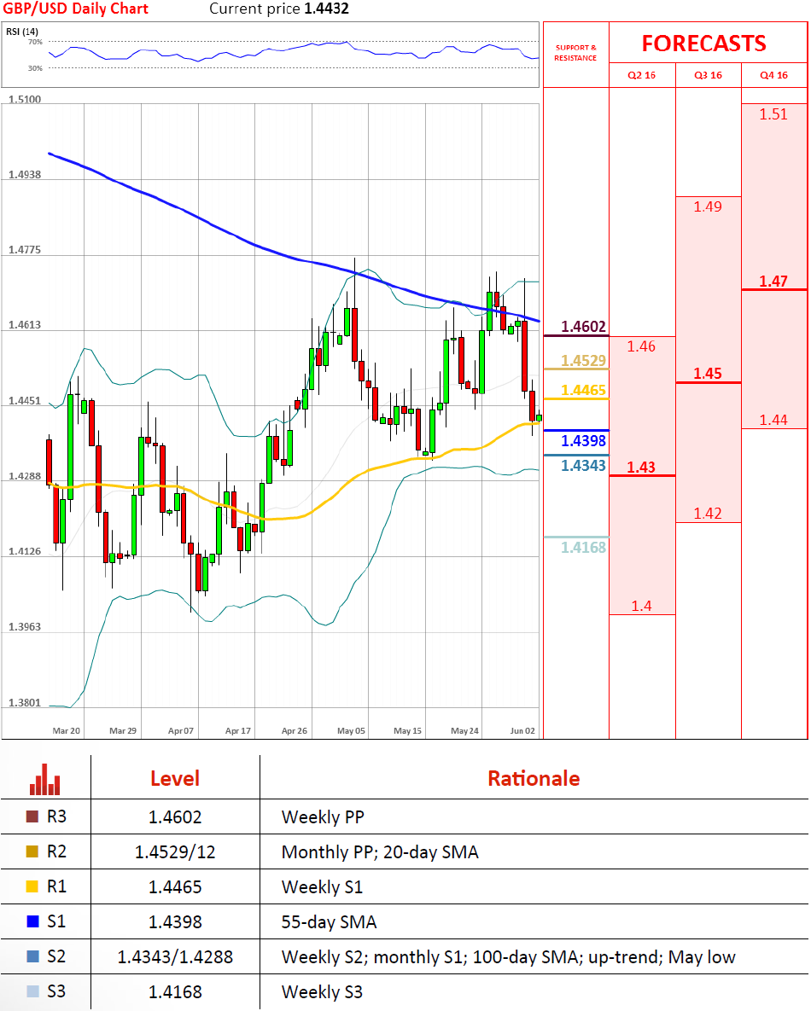This screenshot has width=811, height=1011.
Task: Click the 1.4168 support level label beside chart
Action: tap(583, 548)
